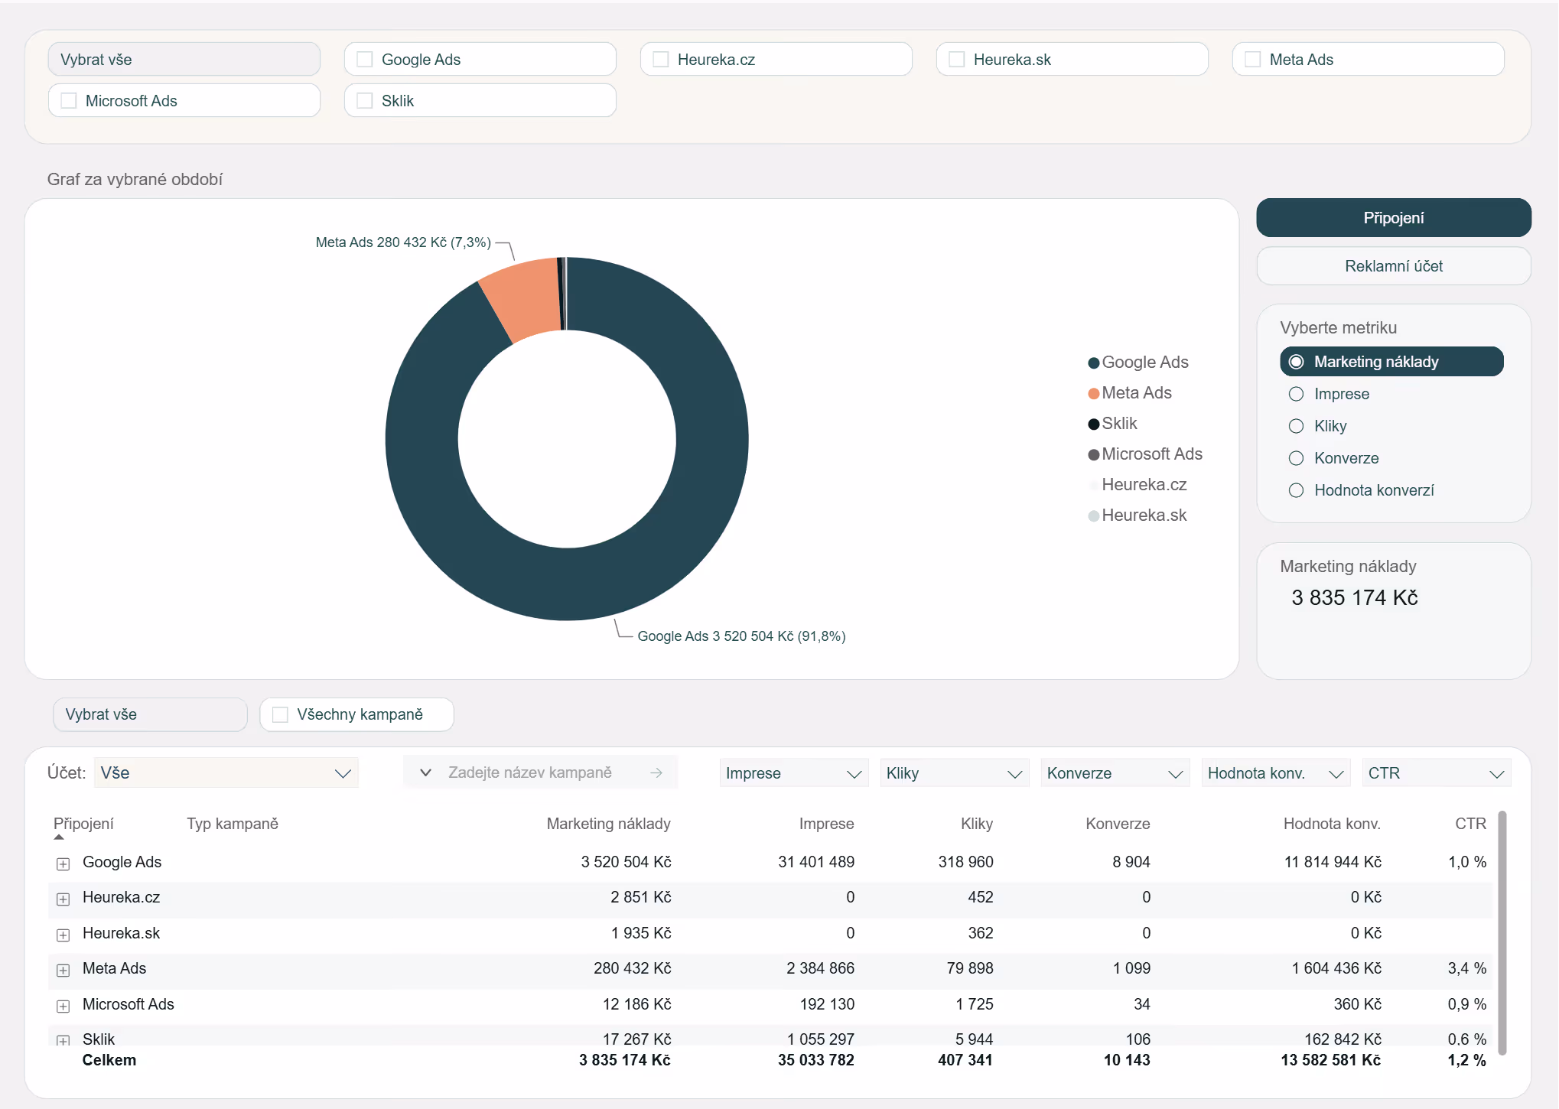This screenshot has width=1559, height=1109.
Task: Expand the Microsoft Ads row plus icon
Action: coord(63,1006)
